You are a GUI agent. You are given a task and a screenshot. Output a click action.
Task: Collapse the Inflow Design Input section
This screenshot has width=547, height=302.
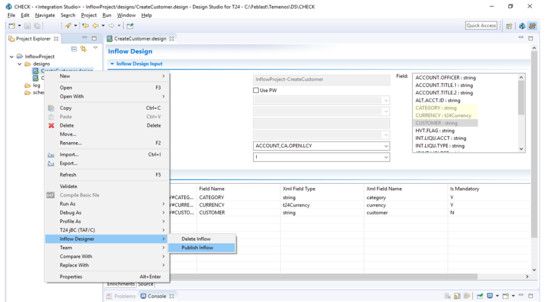point(112,64)
